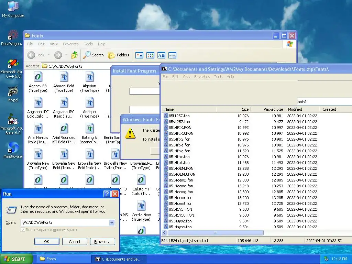Select AngsanaUPC Bold Italic font icon
Viewport: 352px width, 264px height.
pos(38,108)
